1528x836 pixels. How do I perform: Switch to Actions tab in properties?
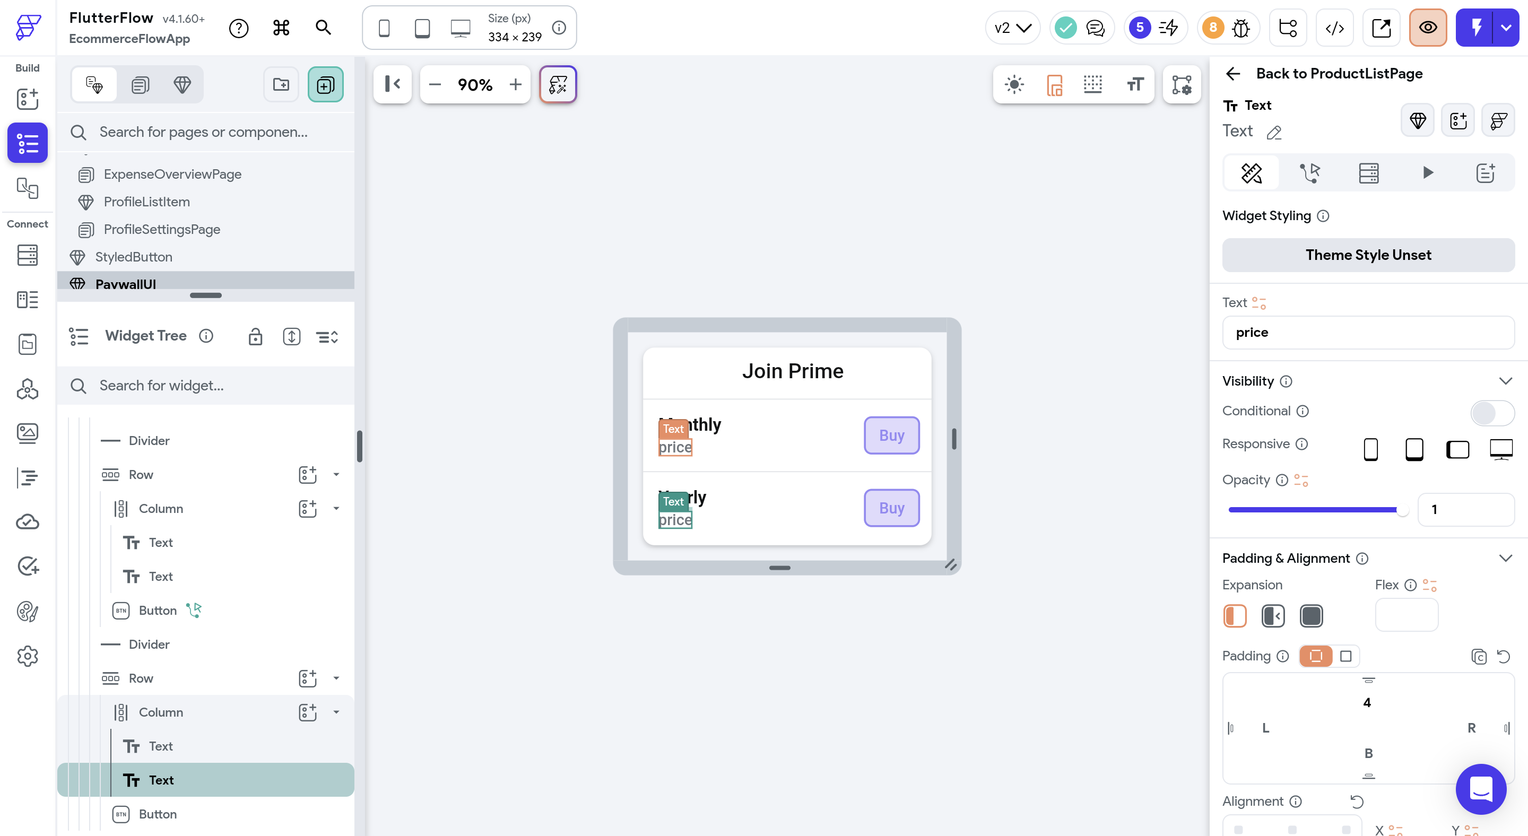pyautogui.click(x=1310, y=173)
